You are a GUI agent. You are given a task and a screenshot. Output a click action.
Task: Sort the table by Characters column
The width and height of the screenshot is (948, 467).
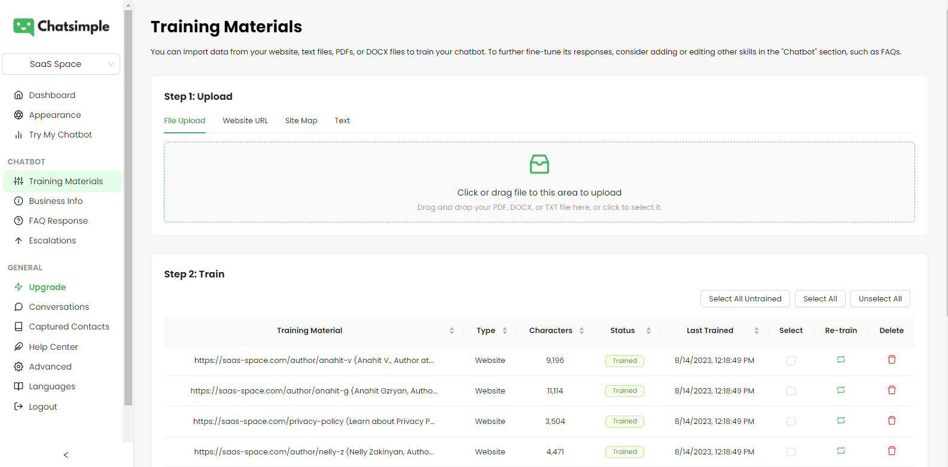581,331
